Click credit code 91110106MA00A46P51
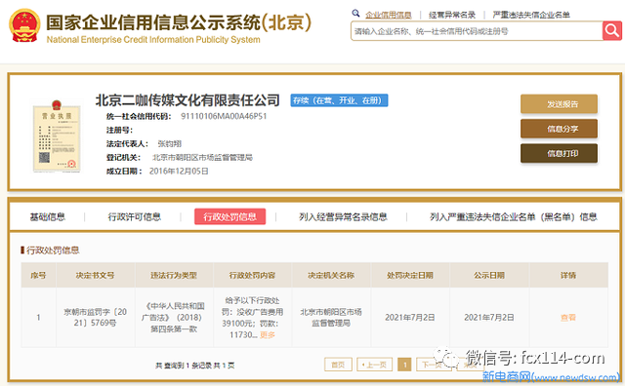625x386 pixels. pos(224,116)
